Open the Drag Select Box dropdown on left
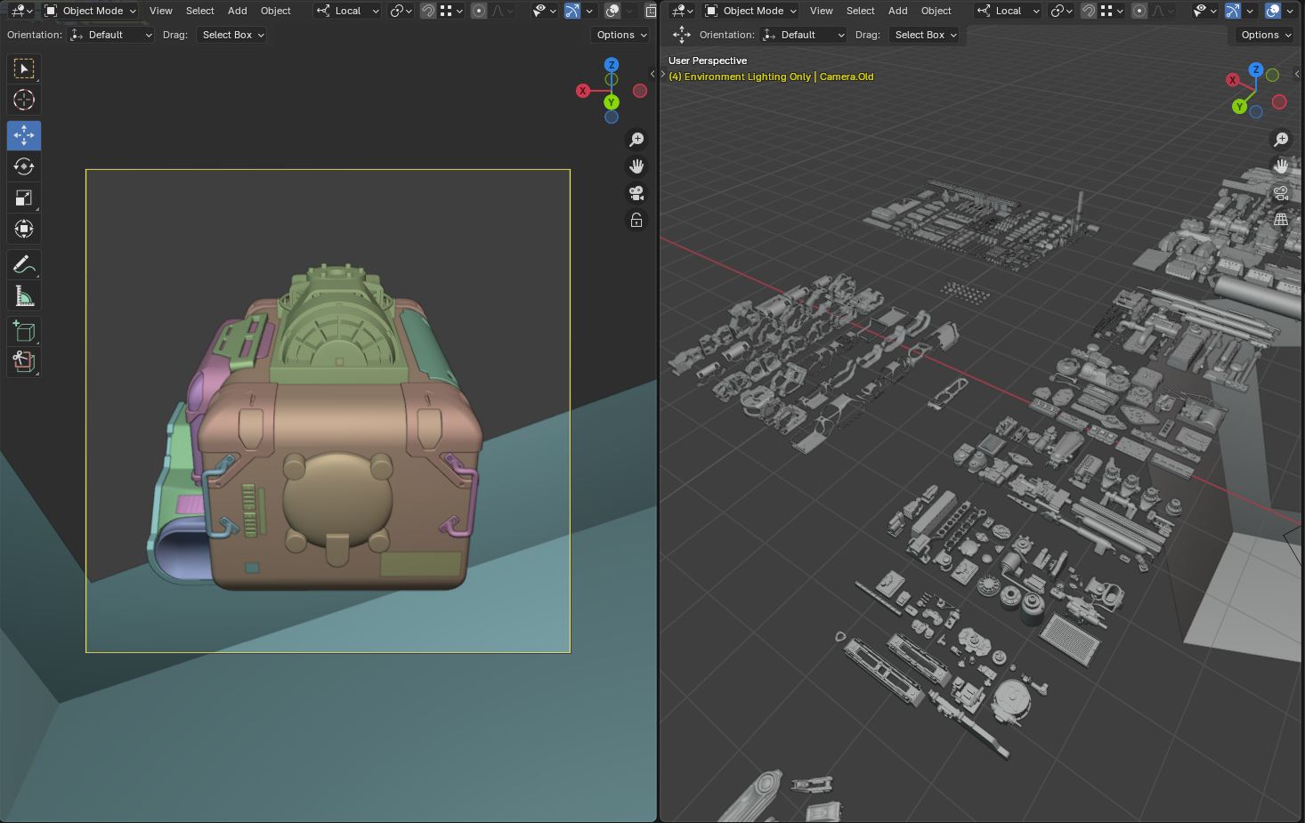Viewport: 1305px width, 823px height. coord(232,35)
